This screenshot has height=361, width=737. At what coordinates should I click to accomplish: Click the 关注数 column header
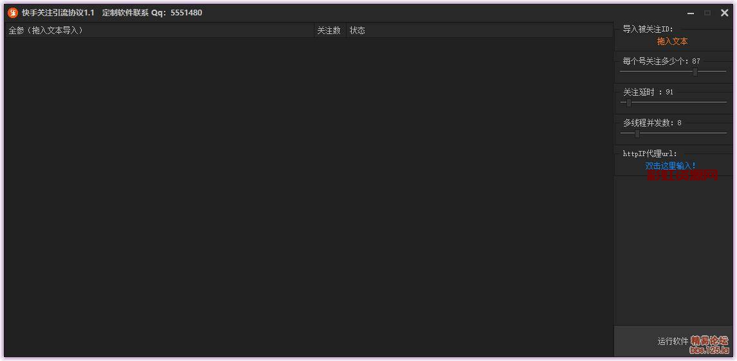(329, 30)
